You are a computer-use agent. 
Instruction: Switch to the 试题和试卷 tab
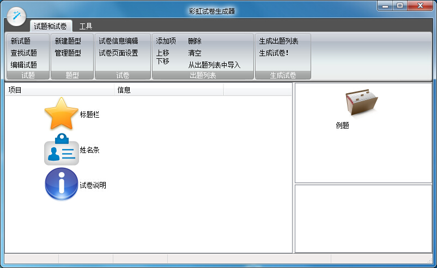coord(51,26)
